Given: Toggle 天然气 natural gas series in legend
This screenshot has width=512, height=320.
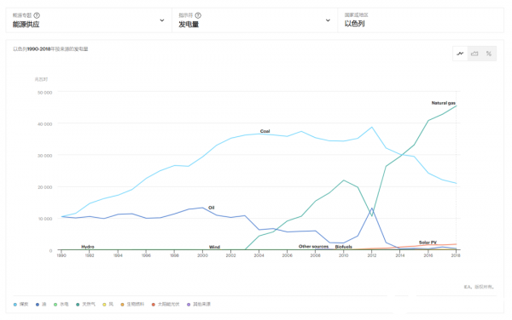Looking at the screenshot, I should pos(85,305).
